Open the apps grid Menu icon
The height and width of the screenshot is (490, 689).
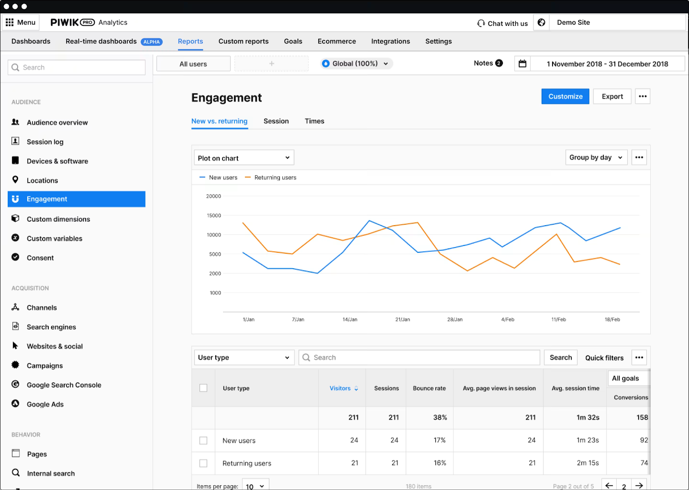coord(10,22)
